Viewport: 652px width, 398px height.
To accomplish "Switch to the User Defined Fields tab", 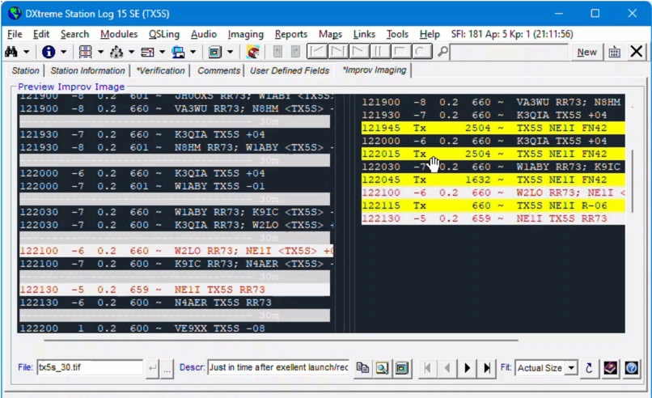I will [x=290, y=70].
